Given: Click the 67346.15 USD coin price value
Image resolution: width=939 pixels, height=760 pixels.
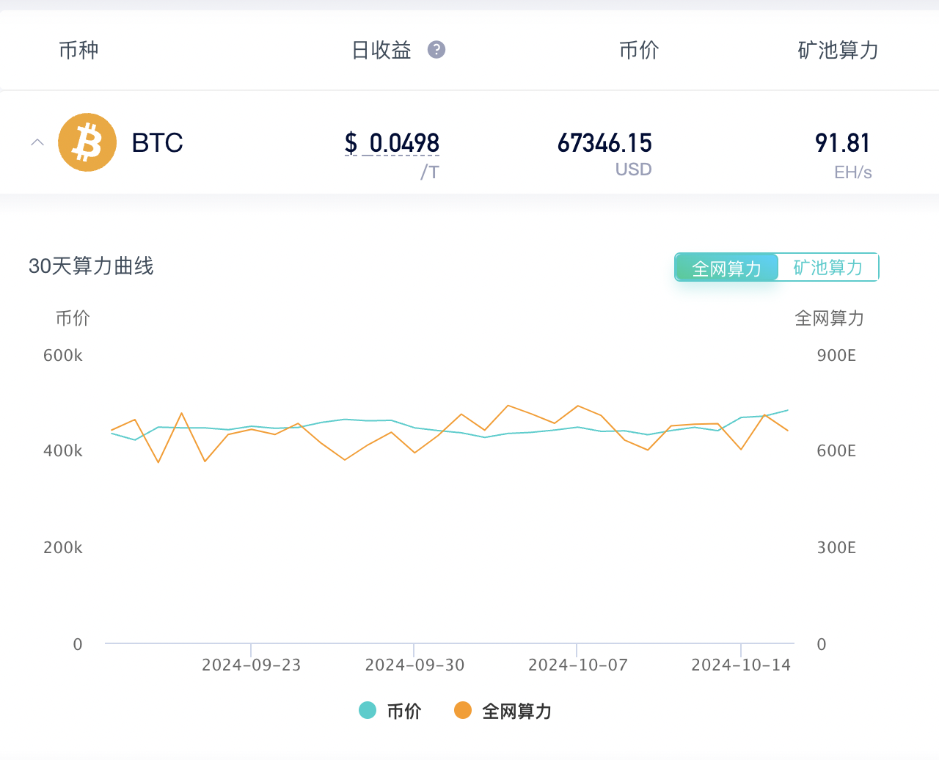Looking at the screenshot, I should pyautogui.click(x=604, y=142).
